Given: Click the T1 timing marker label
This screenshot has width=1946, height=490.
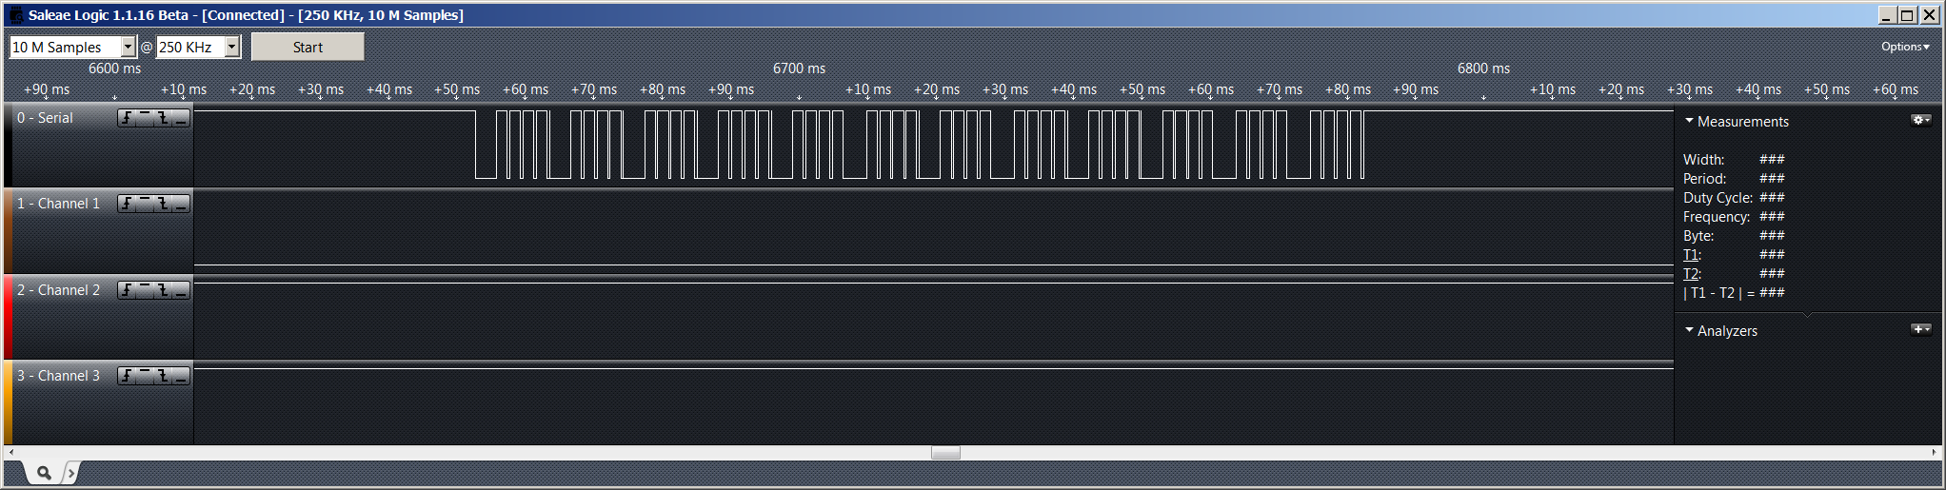Looking at the screenshot, I should (x=1691, y=255).
